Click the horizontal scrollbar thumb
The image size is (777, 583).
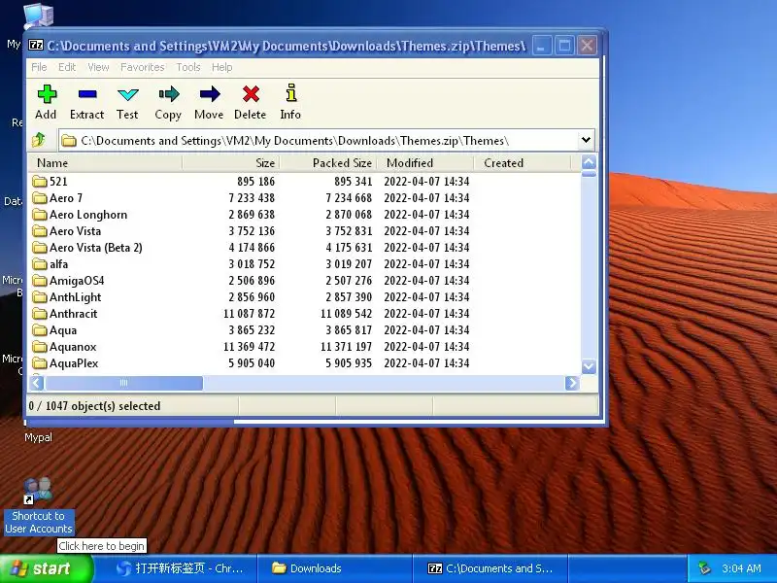point(124,383)
